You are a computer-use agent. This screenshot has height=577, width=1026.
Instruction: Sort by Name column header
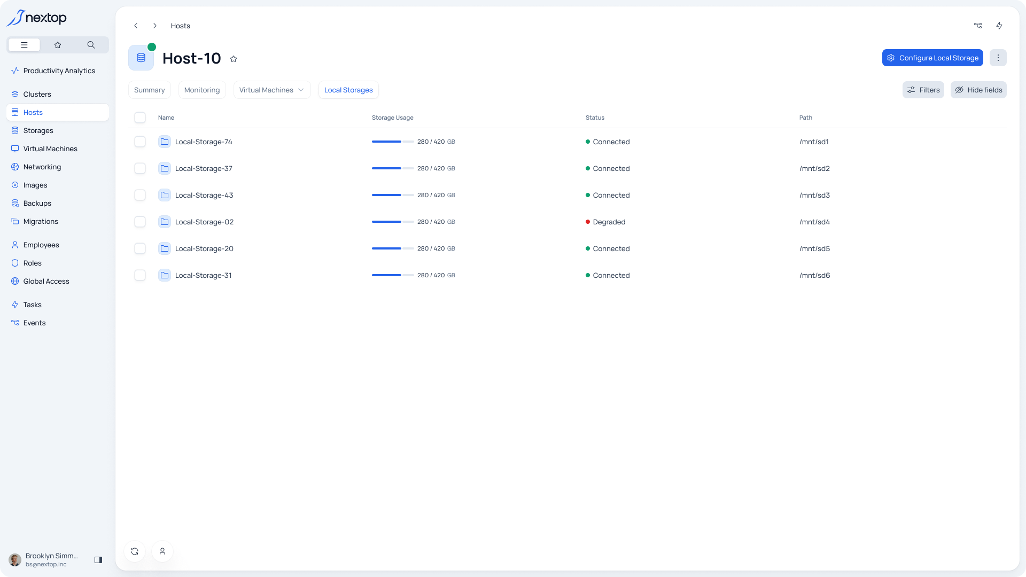pos(166,118)
